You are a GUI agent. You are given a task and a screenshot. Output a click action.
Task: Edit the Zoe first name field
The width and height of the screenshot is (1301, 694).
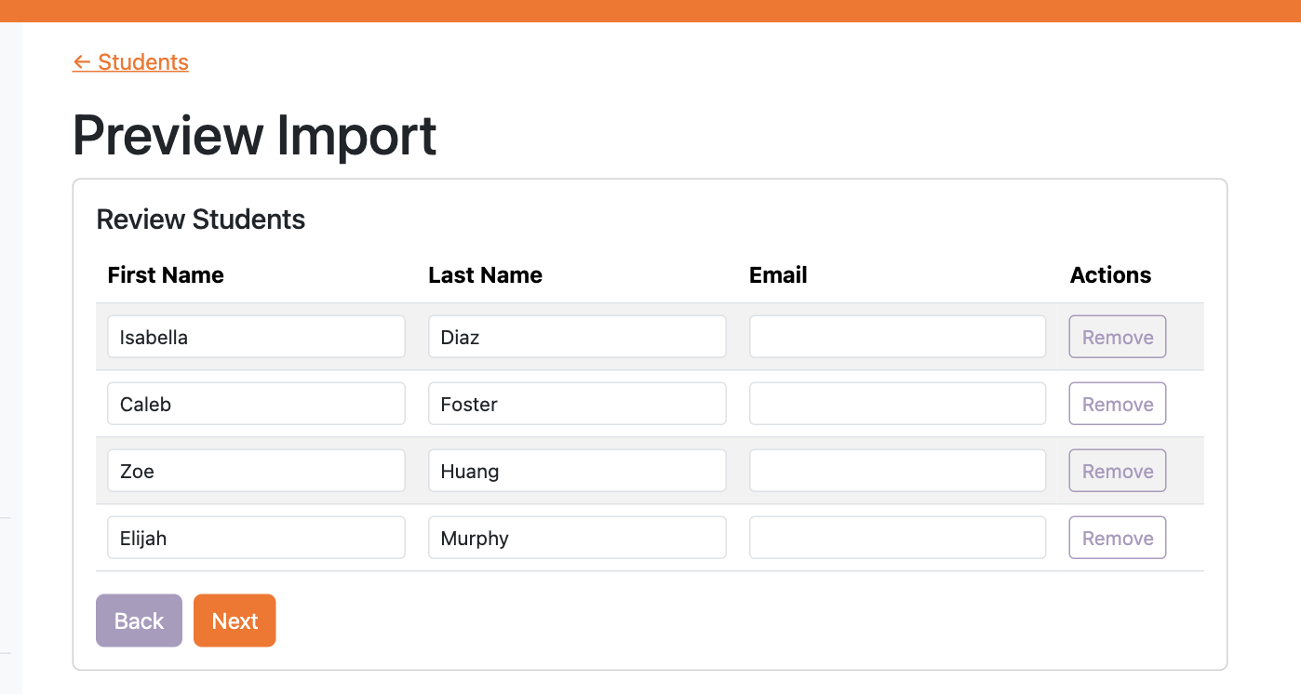tap(256, 471)
